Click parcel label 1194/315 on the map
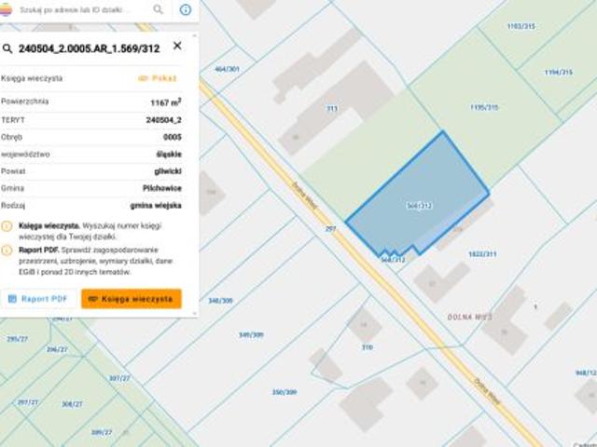This screenshot has width=597, height=447. (558, 73)
